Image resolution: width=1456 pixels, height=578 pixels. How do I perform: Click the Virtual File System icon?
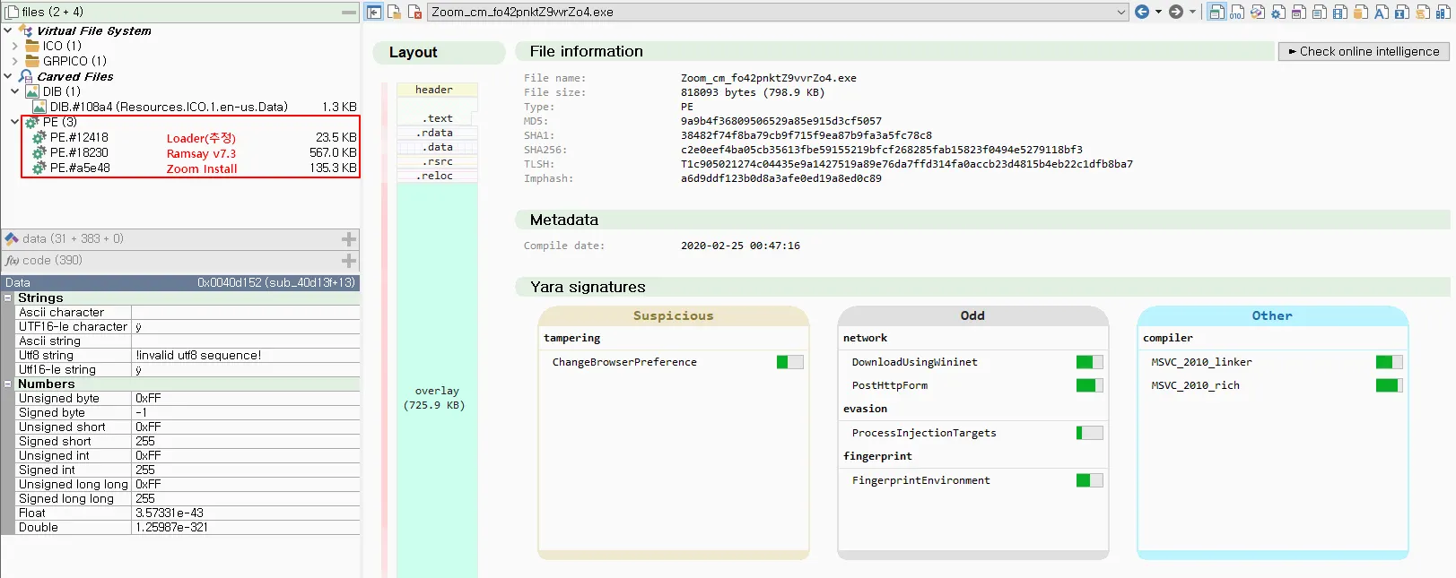tap(26, 30)
